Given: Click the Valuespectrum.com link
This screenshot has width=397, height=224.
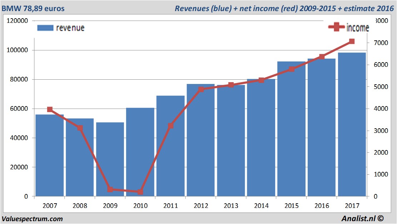Looking at the screenshot, I should (32, 219).
